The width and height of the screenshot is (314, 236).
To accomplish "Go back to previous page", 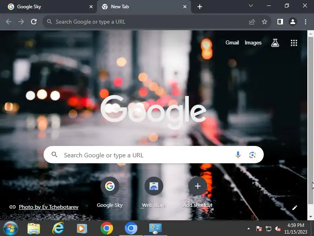I will [x=8, y=22].
